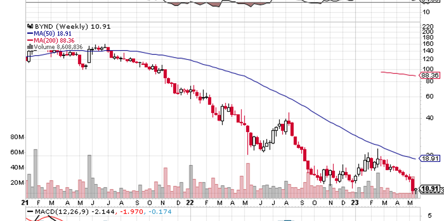Jump to the 22 year marker
This screenshot has width=444, height=221.
(191, 203)
